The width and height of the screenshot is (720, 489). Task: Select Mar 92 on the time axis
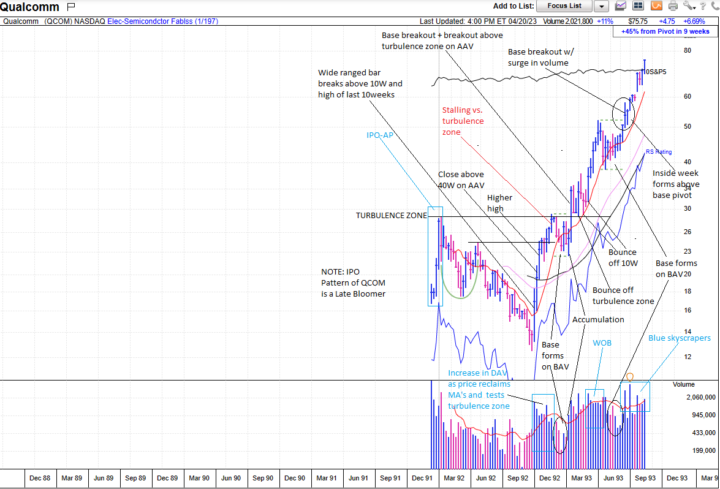(x=454, y=478)
